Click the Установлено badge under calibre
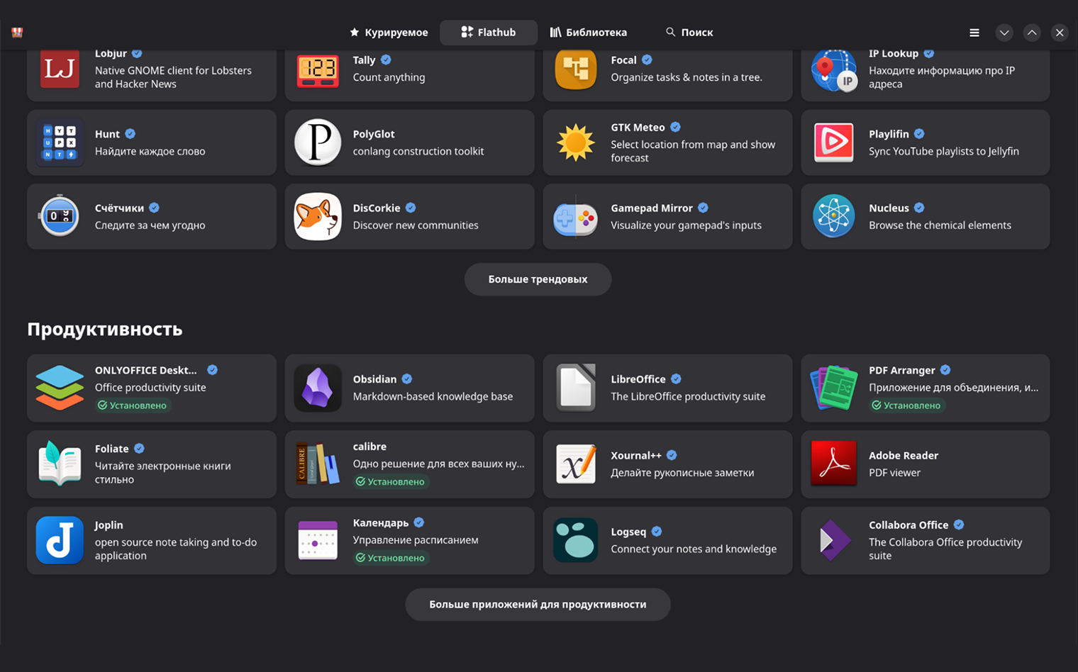This screenshot has height=672, width=1078. [391, 482]
